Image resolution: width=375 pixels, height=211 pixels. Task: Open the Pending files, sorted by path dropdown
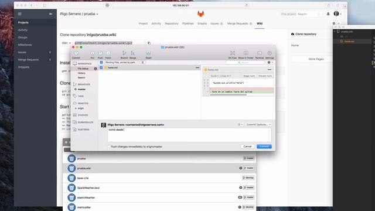click(x=121, y=63)
